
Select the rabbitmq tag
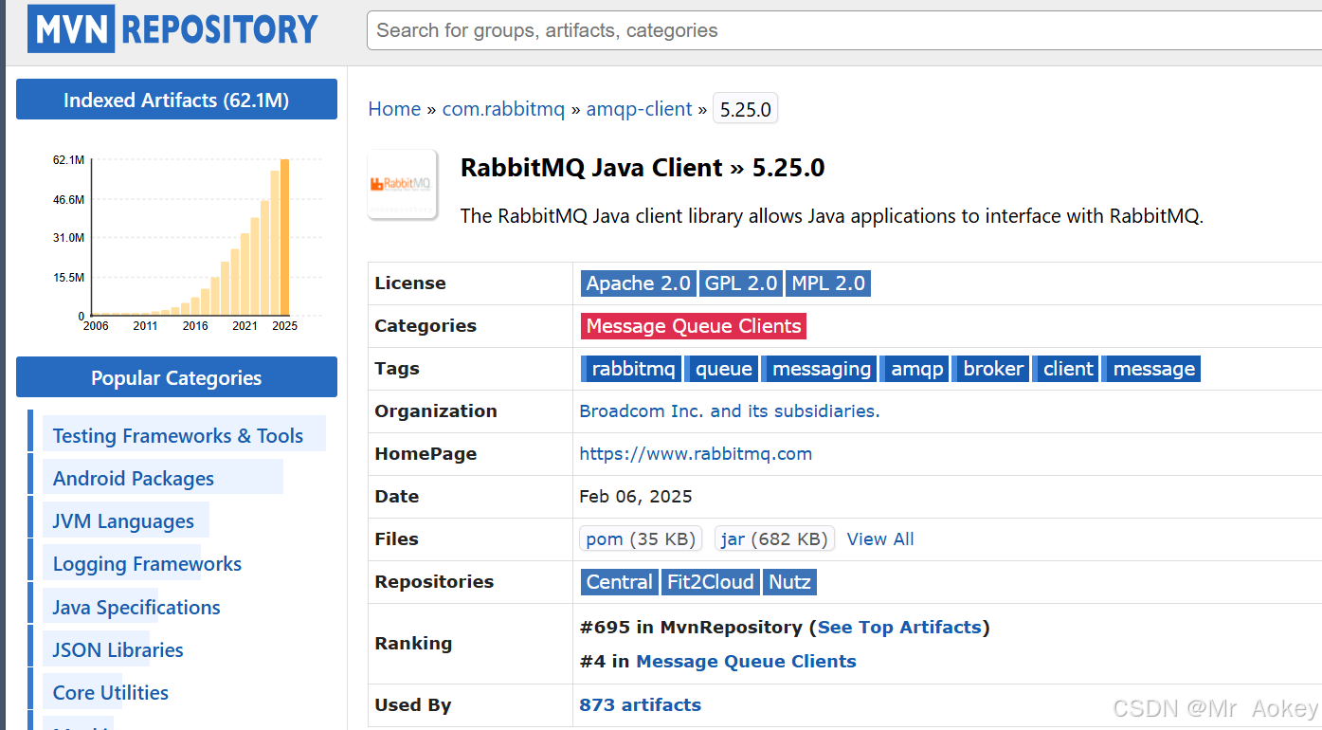(631, 369)
